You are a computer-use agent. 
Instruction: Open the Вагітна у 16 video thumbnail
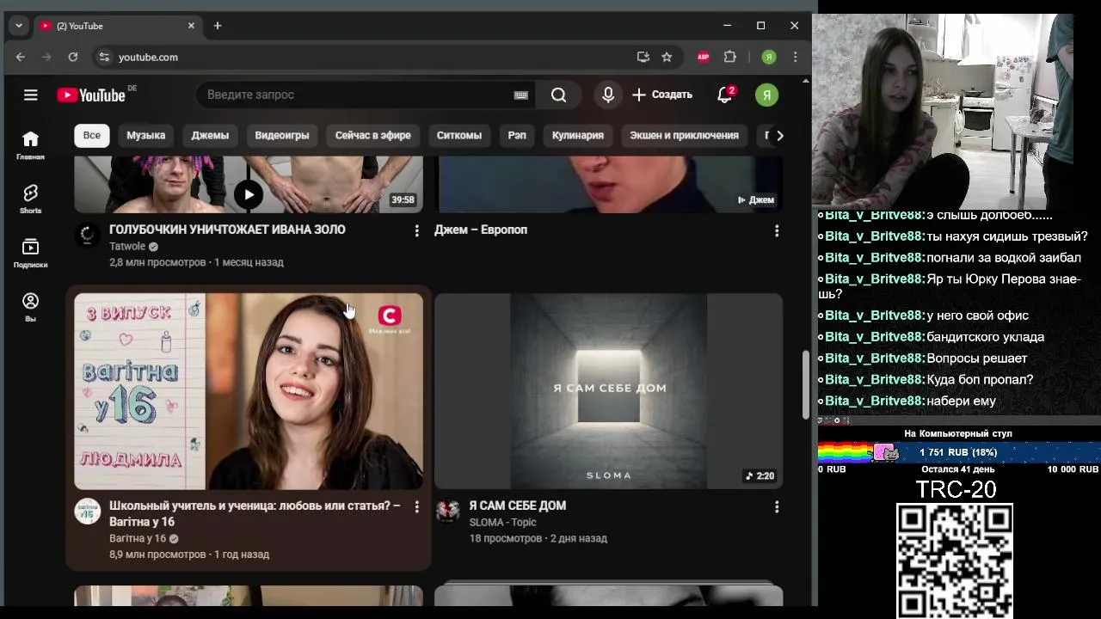point(249,391)
